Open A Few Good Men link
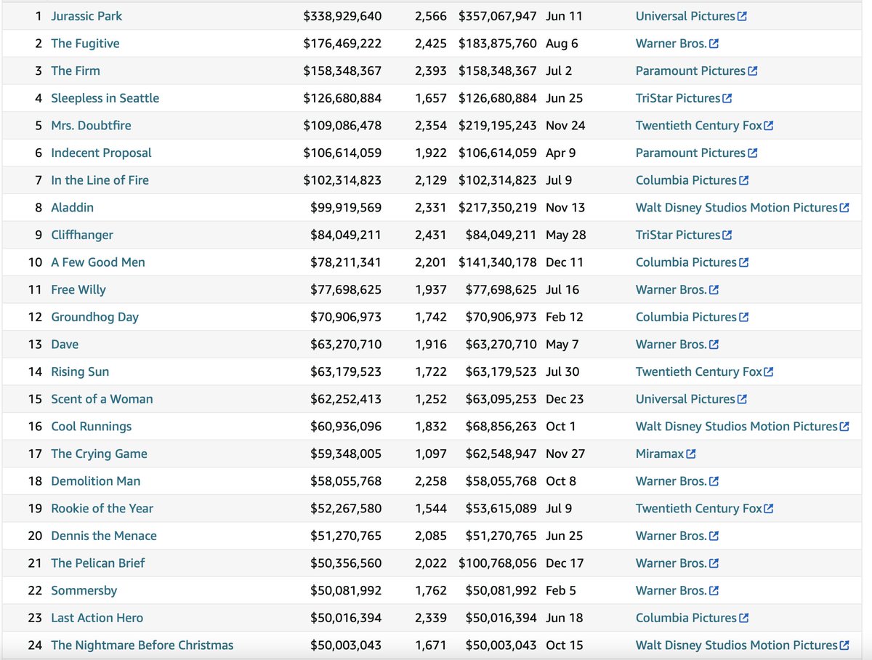This screenshot has width=872, height=660. (98, 262)
